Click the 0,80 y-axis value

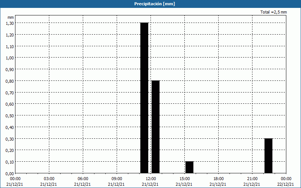[x=10, y=81]
